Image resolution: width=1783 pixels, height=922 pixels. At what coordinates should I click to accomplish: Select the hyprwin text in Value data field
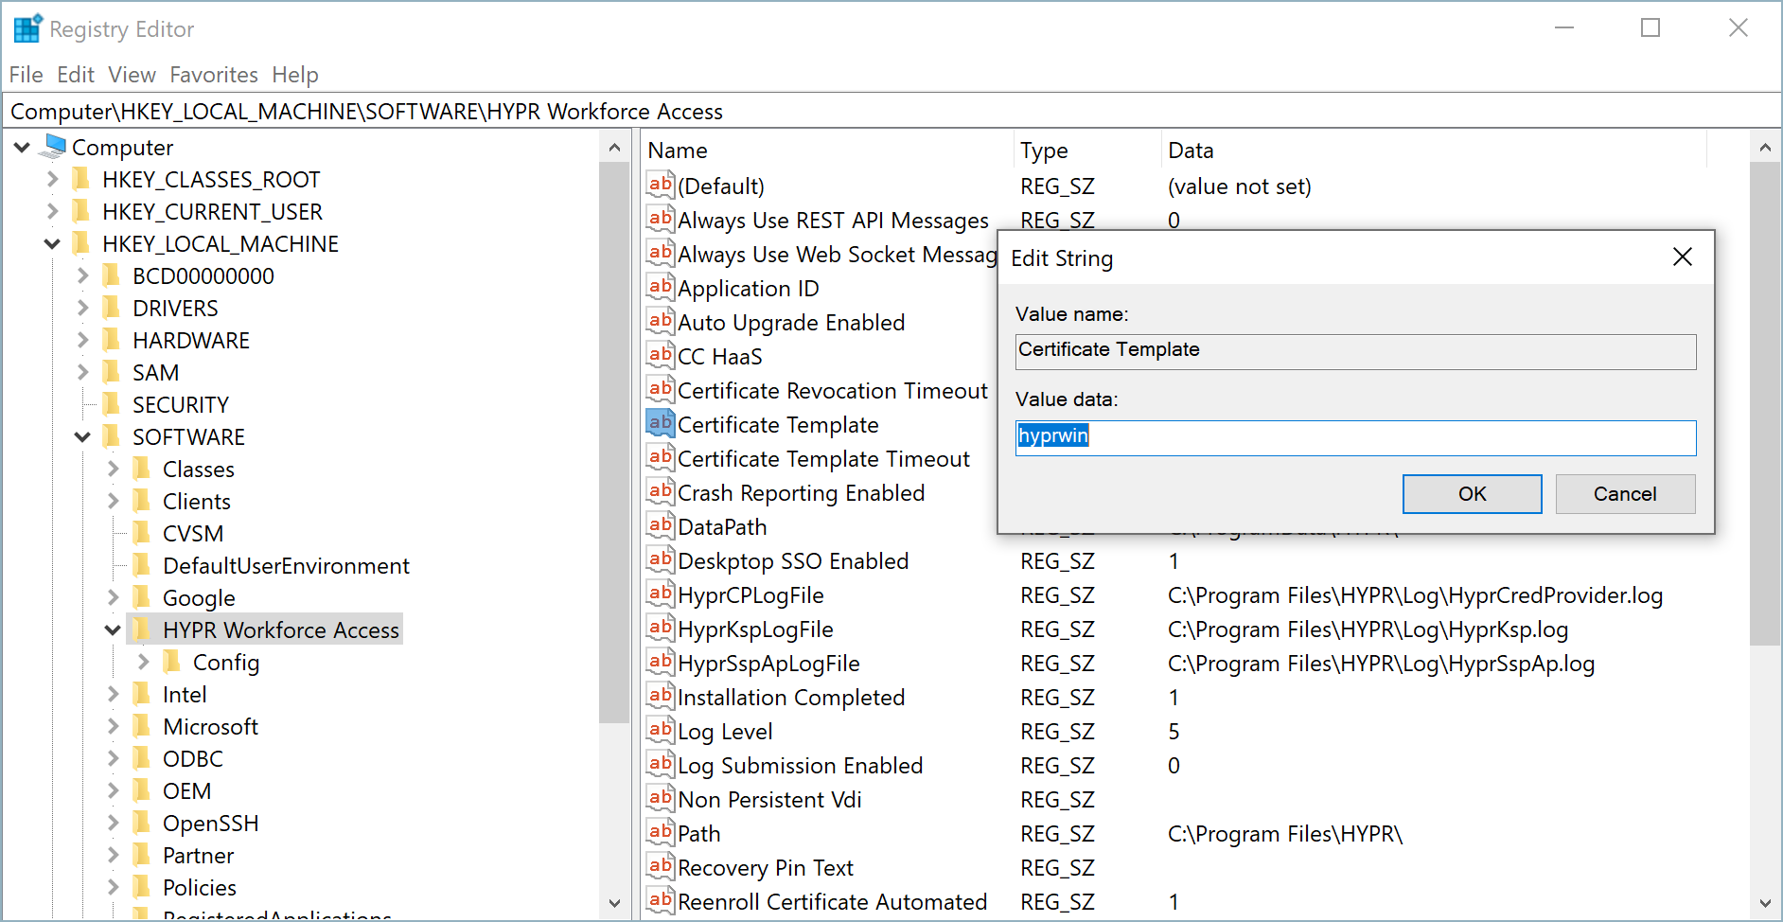[1052, 436]
